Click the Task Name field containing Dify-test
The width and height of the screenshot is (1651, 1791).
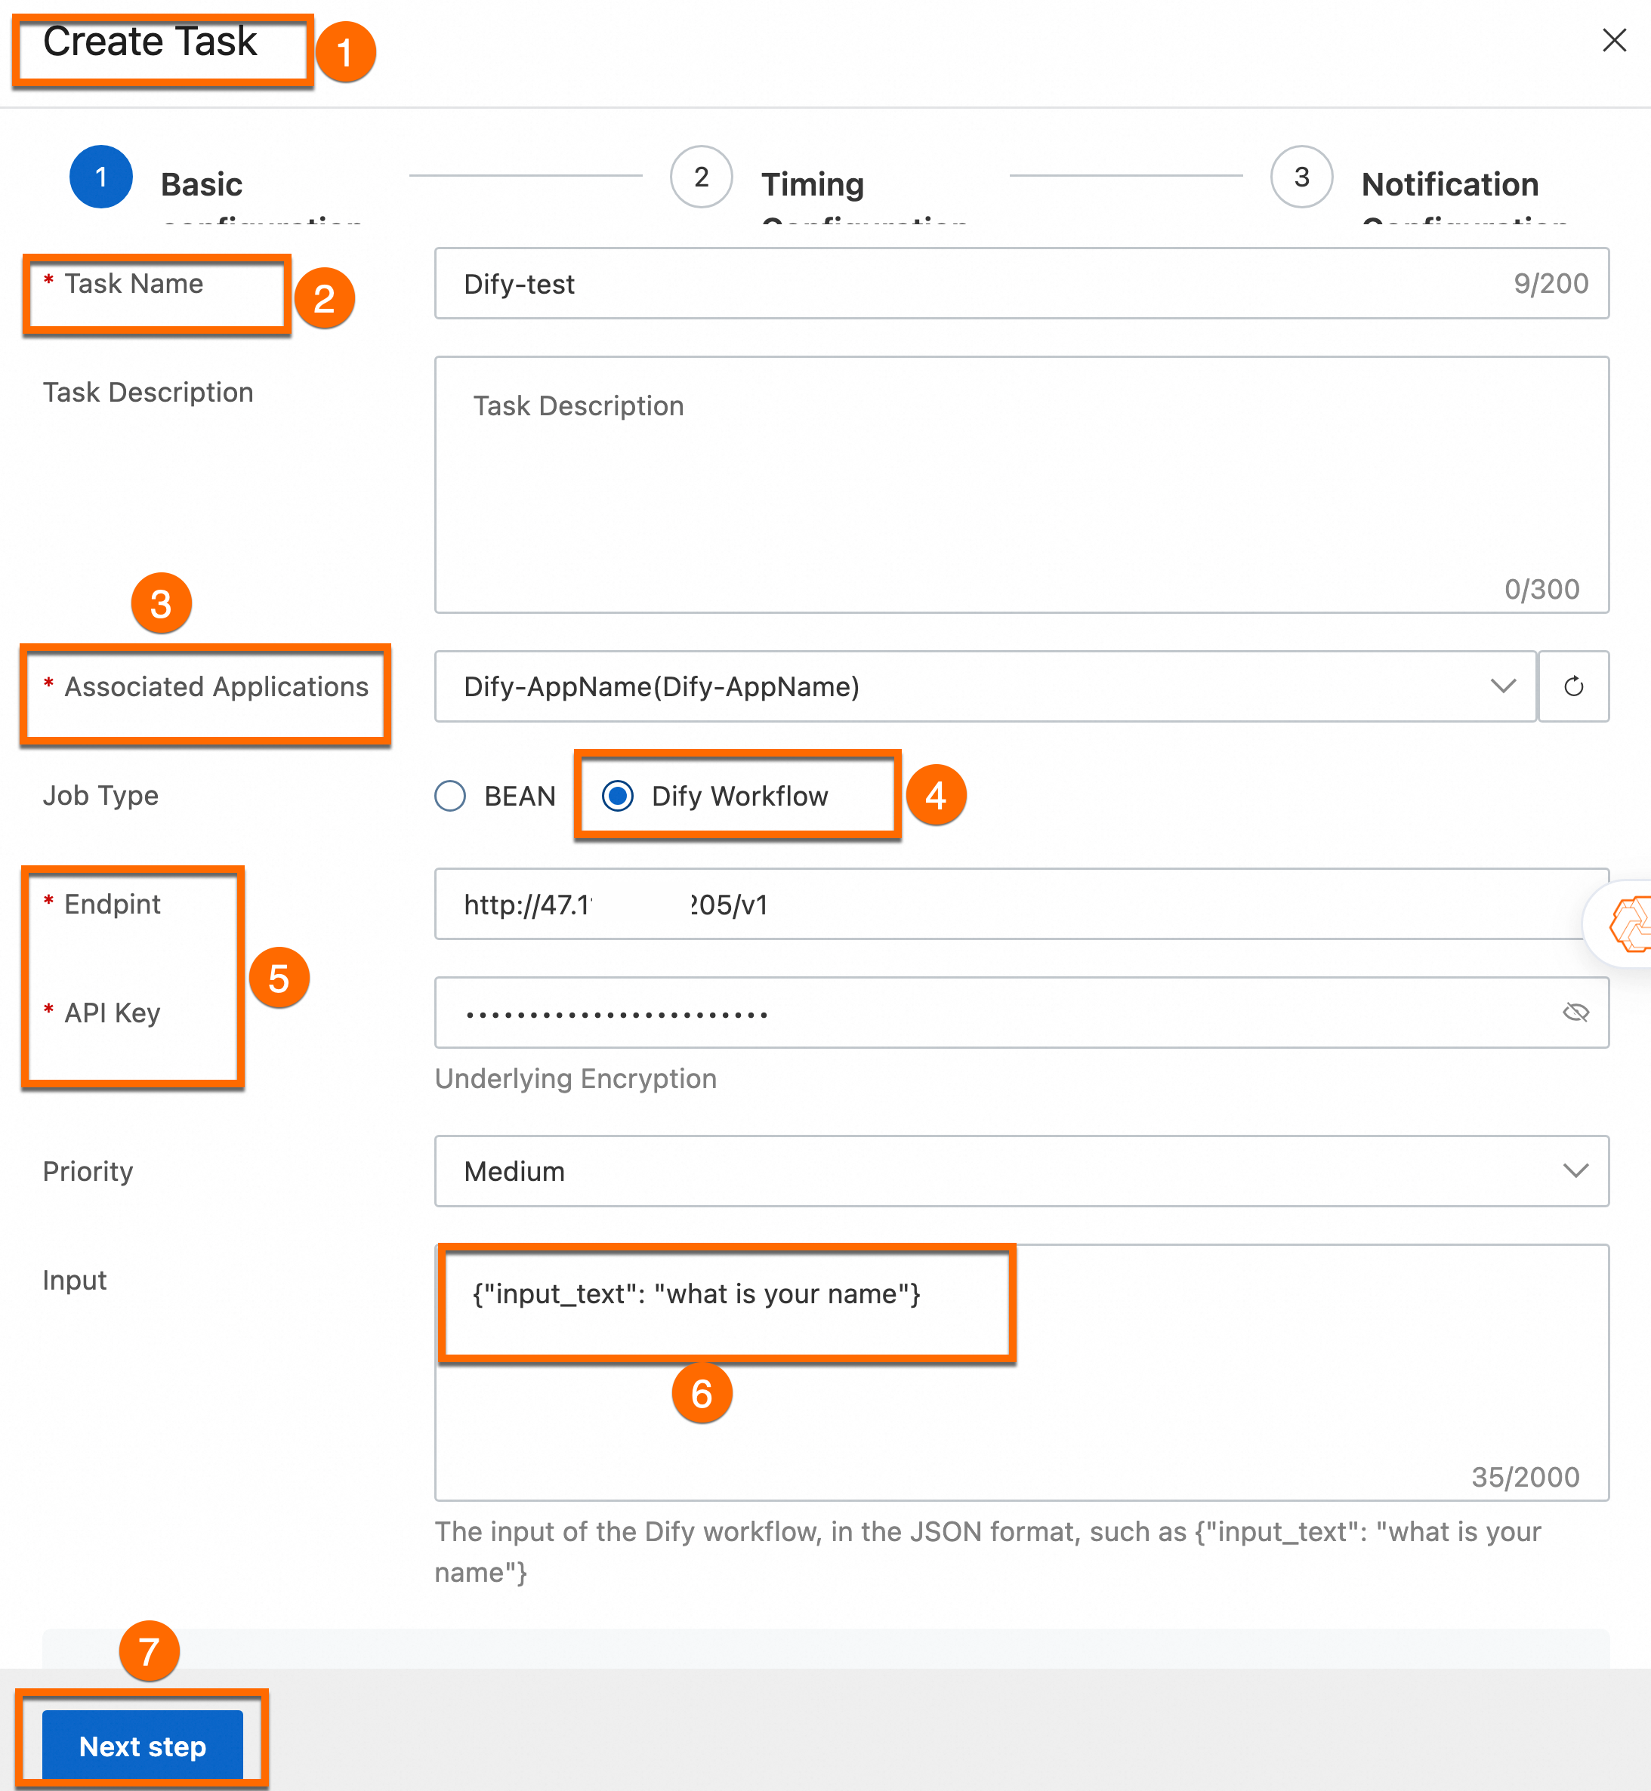(983, 284)
